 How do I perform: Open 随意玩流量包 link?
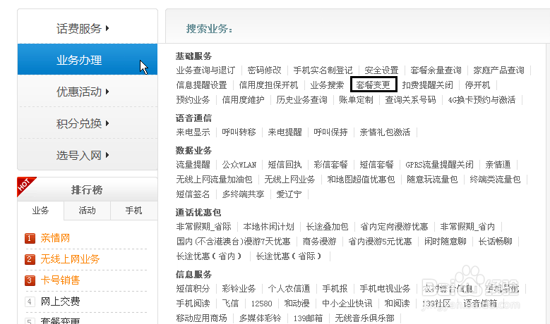pos(432,180)
